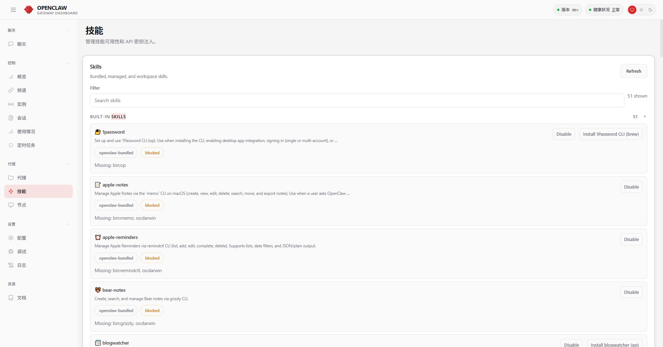Click the 会话 document icon in sidebar
663x347 pixels.
11,118
